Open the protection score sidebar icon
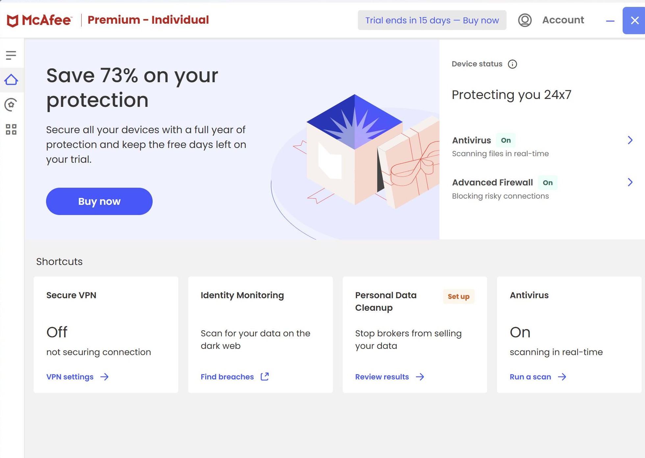This screenshot has width=645, height=458. pyautogui.click(x=11, y=105)
